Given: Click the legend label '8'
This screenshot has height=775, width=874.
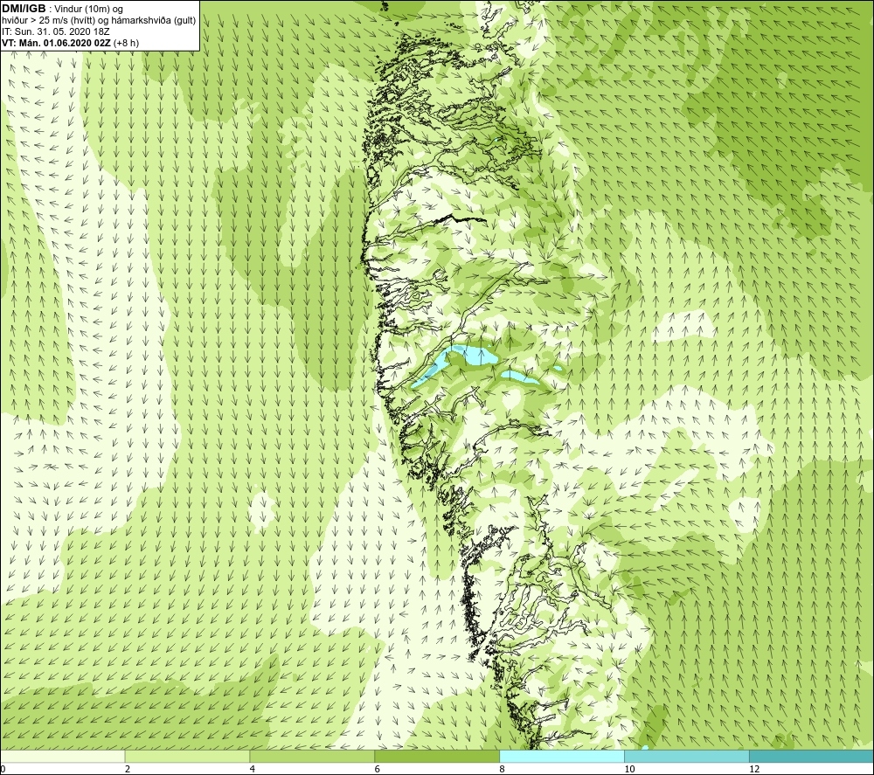Looking at the screenshot, I should tap(503, 769).
